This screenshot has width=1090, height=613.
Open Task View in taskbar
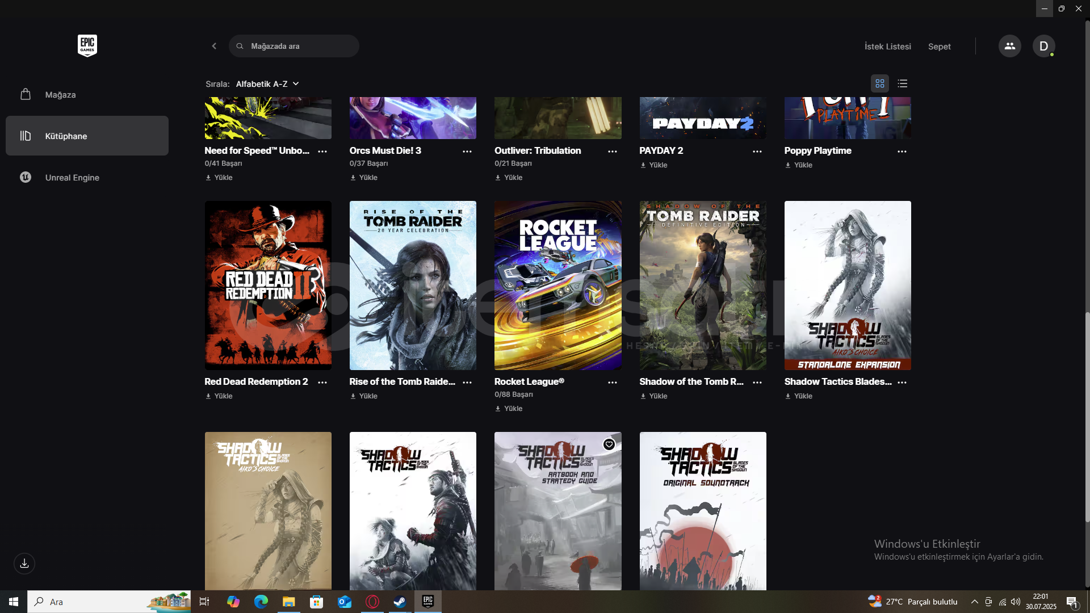coord(204,602)
